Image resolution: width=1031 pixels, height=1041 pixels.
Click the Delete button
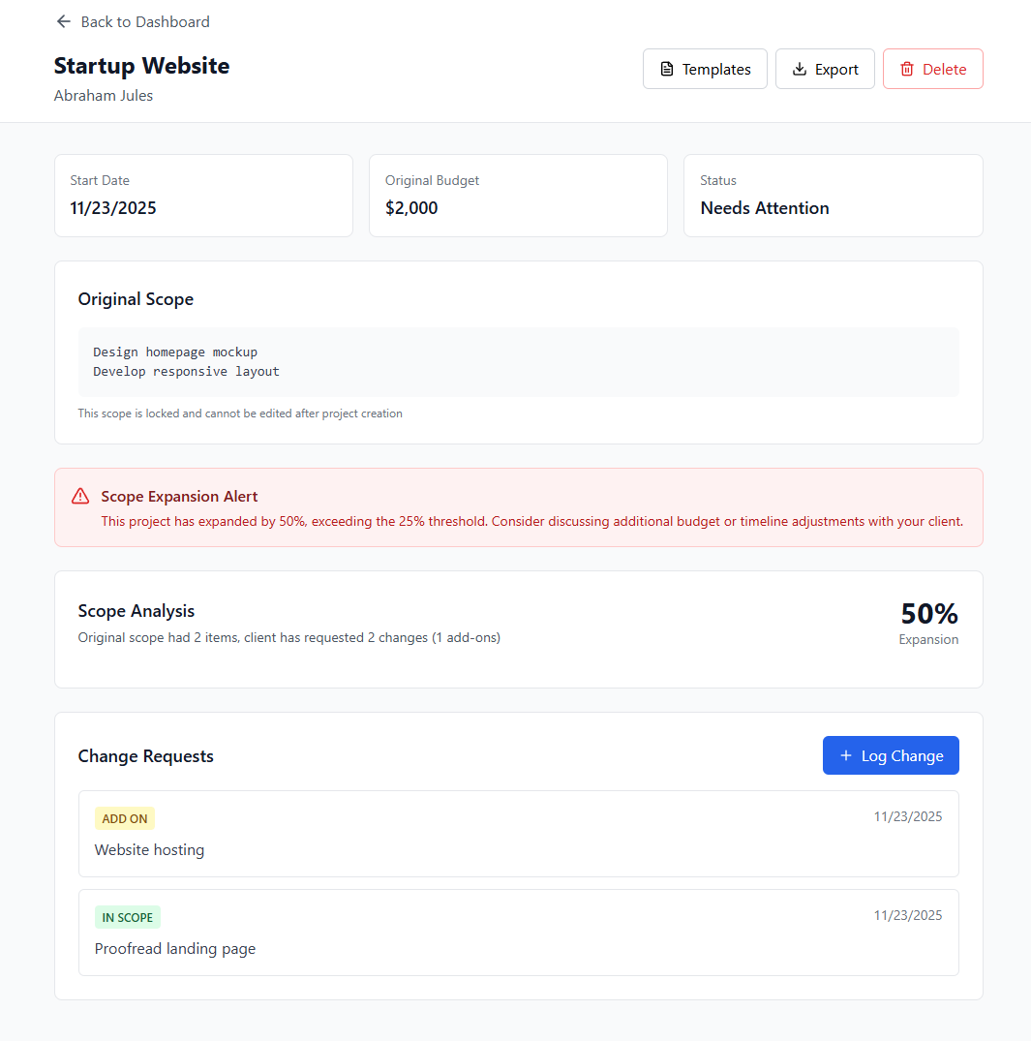coord(932,69)
